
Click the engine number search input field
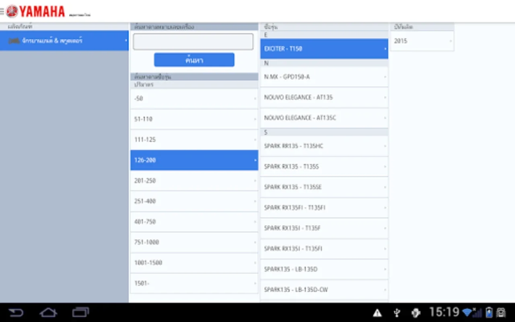click(193, 42)
